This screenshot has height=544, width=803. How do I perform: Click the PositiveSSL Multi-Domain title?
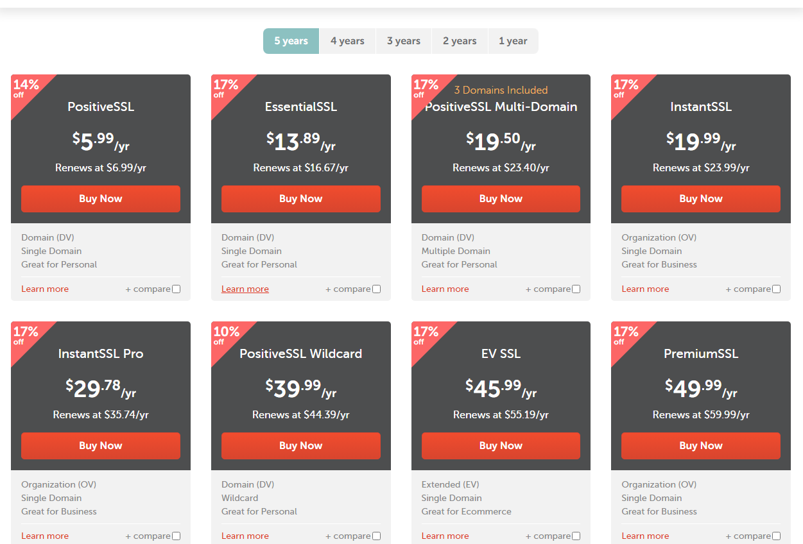tap(501, 107)
